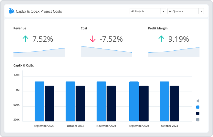Select the Cost sparkline chart
213x137 pixels.
point(106,52)
